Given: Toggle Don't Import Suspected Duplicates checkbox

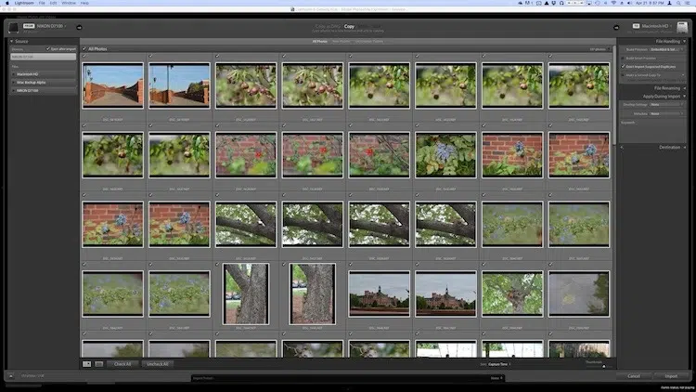Looking at the screenshot, I should point(624,67).
